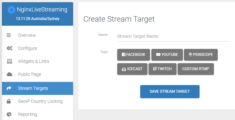Image resolution: width=235 pixels, height=120 pixels.
Task: Click the 13:11:28 Australia/Sydney time text
Action: click(x=38, y=19)
